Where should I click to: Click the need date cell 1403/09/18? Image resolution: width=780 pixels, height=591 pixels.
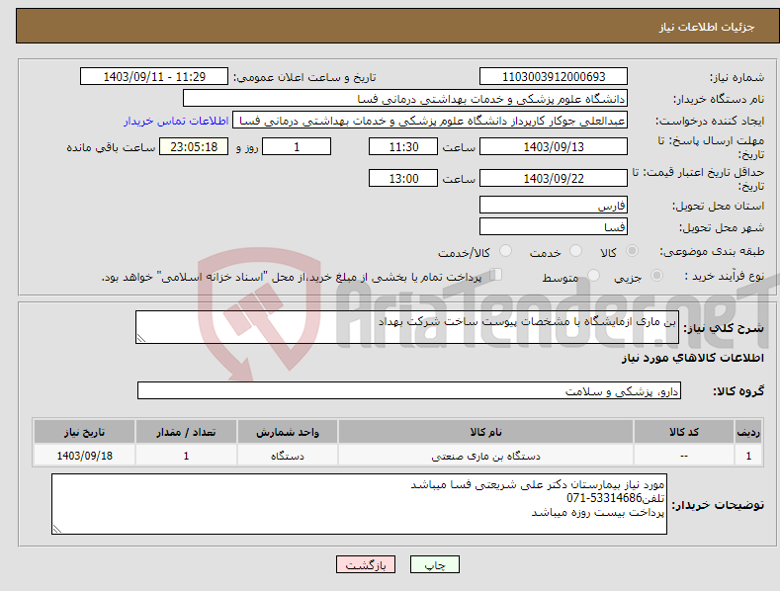pyautogui.click(x=85, y=456)
